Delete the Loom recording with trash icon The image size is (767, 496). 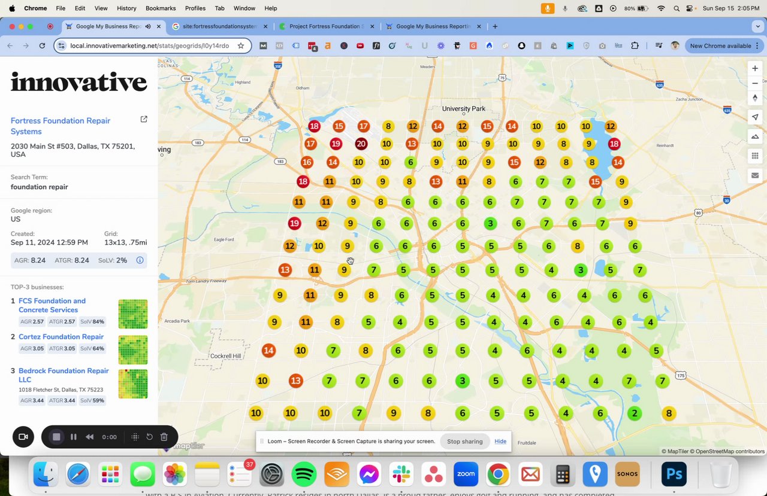(x=164, y=437)
